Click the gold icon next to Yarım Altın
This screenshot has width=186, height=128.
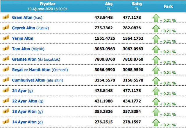(x=6, y=38)
